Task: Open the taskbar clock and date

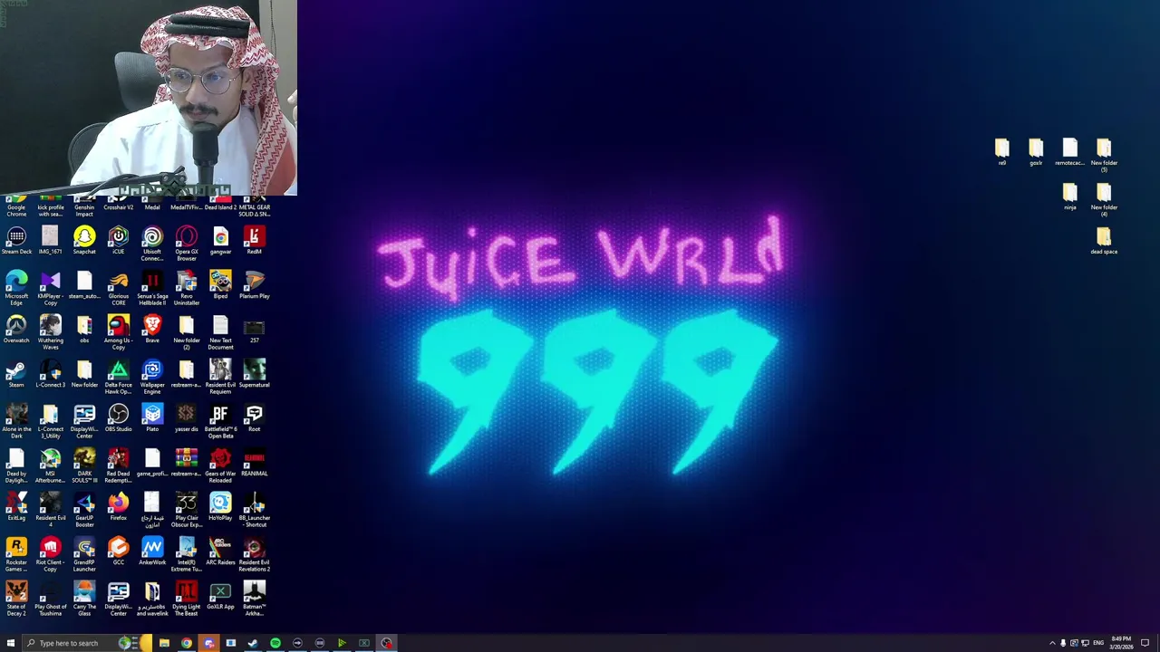Action: point(1121,643)
